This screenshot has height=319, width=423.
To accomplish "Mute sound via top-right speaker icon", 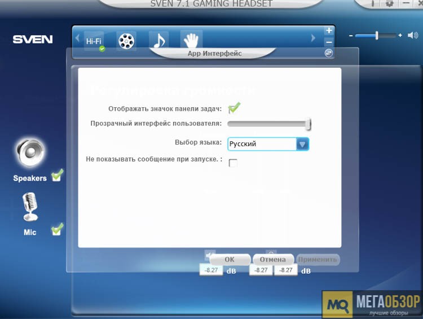I will click(x=413, y=35).
